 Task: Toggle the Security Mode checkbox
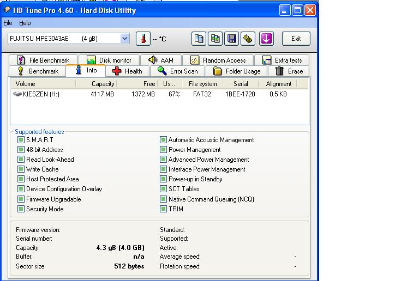21,209
